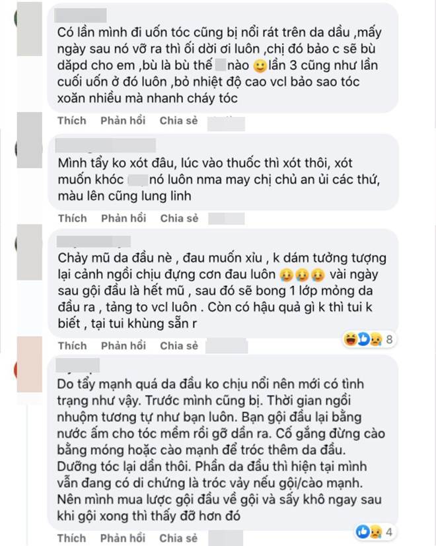Click the like reaction icon on last comment
436x546 pixels.
363,532
